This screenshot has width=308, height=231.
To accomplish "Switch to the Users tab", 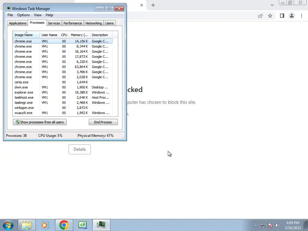I will (x=109, y=23).
